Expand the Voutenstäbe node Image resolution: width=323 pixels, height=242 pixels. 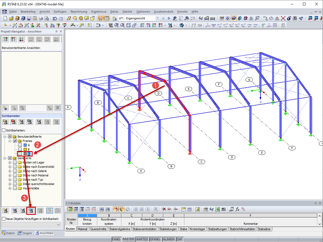[10, 188]
